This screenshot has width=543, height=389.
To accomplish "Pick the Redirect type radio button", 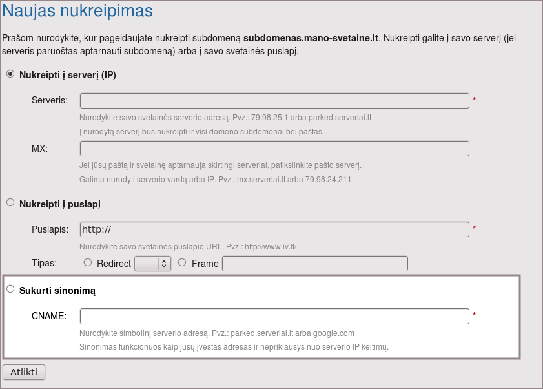I will 88,262.
